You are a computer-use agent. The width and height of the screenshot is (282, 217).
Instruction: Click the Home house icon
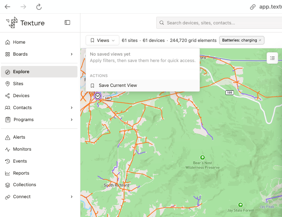(8, 42)
